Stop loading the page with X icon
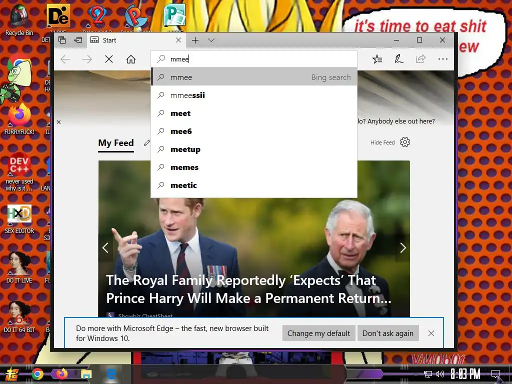512x384 pixels. 109,59
